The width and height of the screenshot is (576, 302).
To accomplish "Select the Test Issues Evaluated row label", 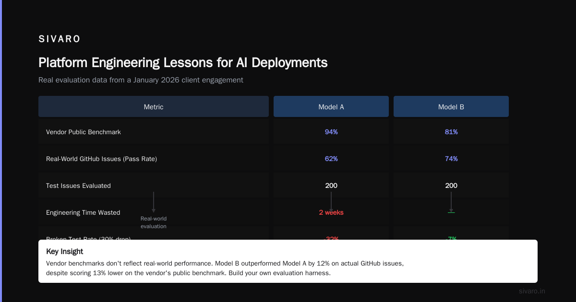I will coord(78,186).
